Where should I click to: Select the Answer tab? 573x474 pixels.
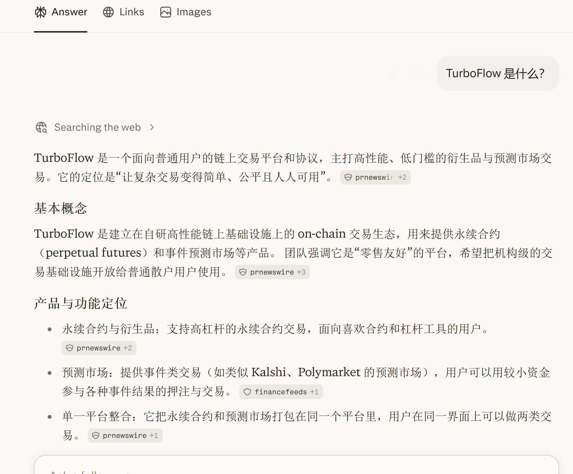[x=61, y=12]
